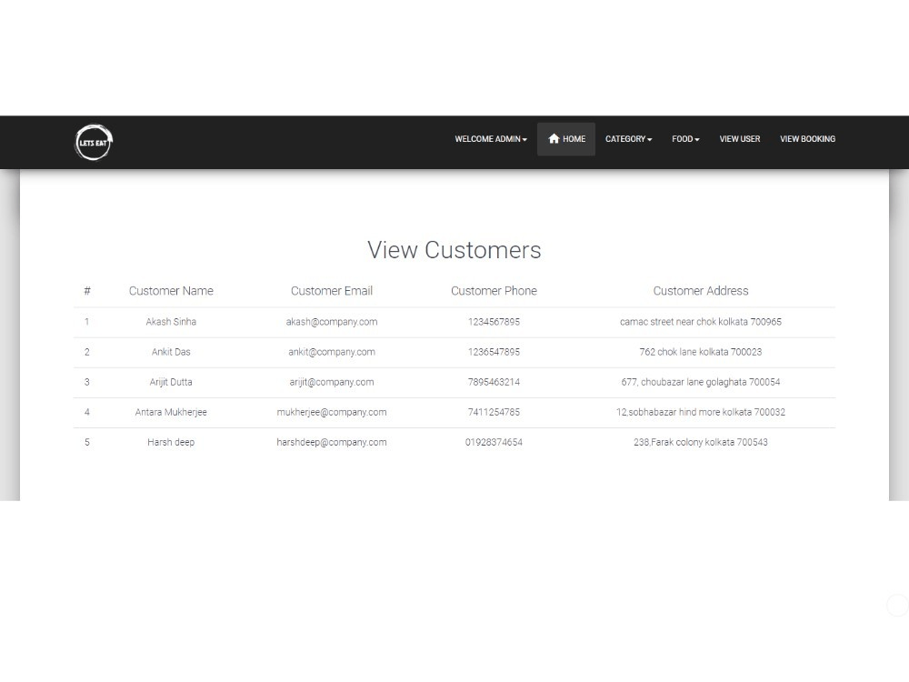This screenshot has width=909, height=682.
Task: Expand the Food dropdown menu
Action: click(685, 139)
